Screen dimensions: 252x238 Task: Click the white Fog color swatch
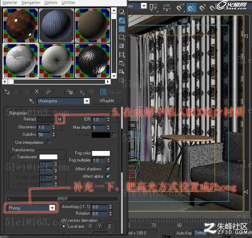[101, 153]
